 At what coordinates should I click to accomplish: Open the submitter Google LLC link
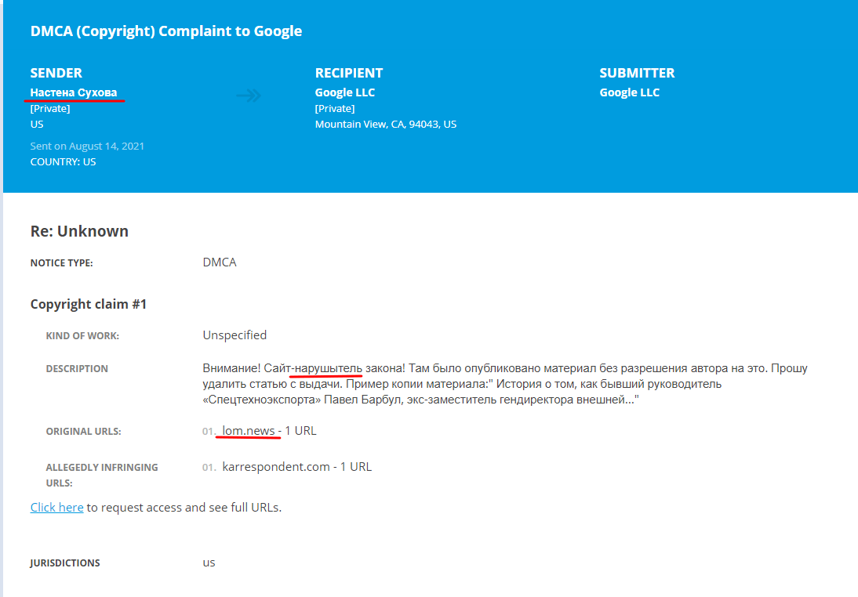(x=629, y=92)
